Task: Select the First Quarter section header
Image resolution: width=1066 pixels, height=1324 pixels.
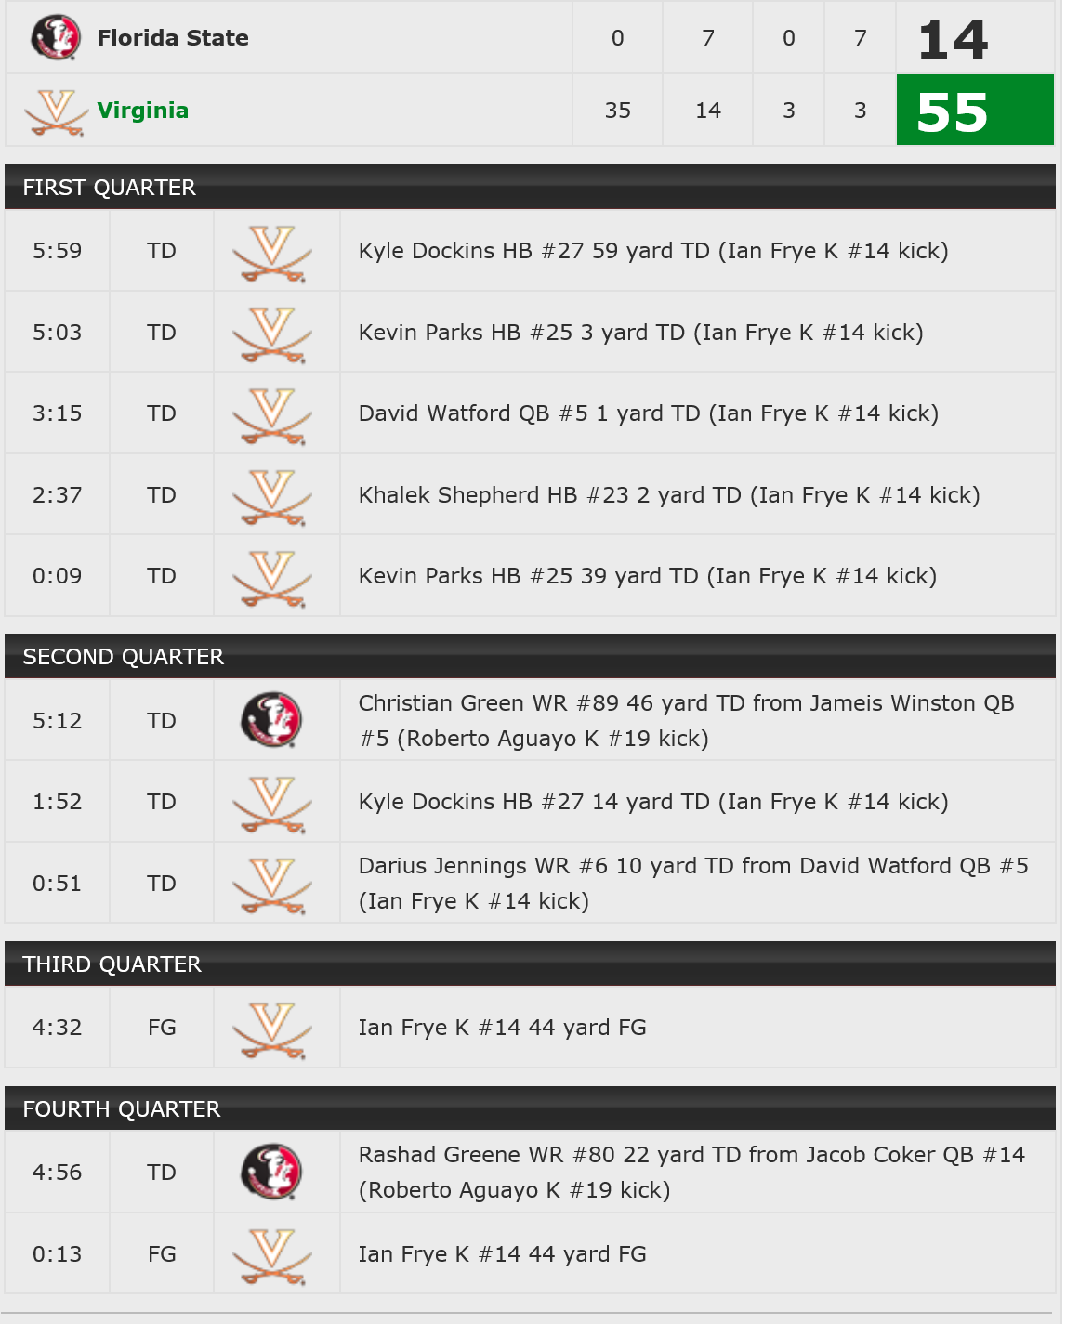Action: coord(530,187)
